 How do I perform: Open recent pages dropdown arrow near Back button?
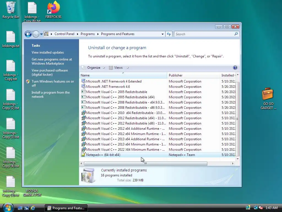[x=41, y=34]
